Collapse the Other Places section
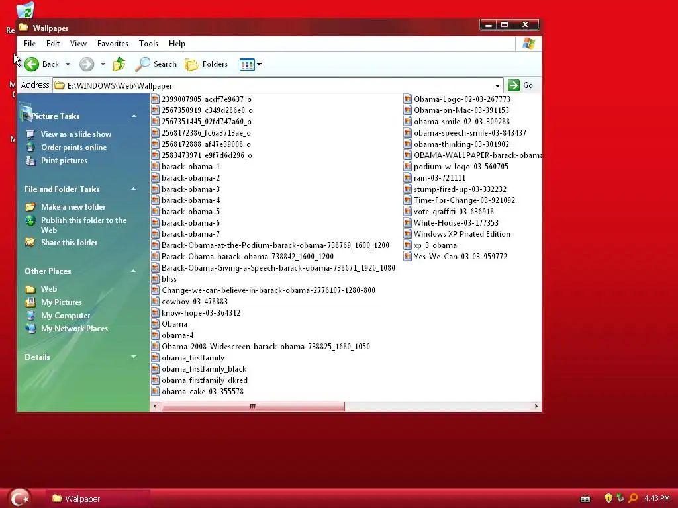678x508 pixels. (133, 271)
